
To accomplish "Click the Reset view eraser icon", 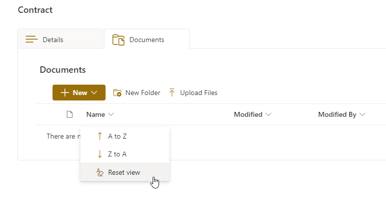I will (x=100, y=172).
